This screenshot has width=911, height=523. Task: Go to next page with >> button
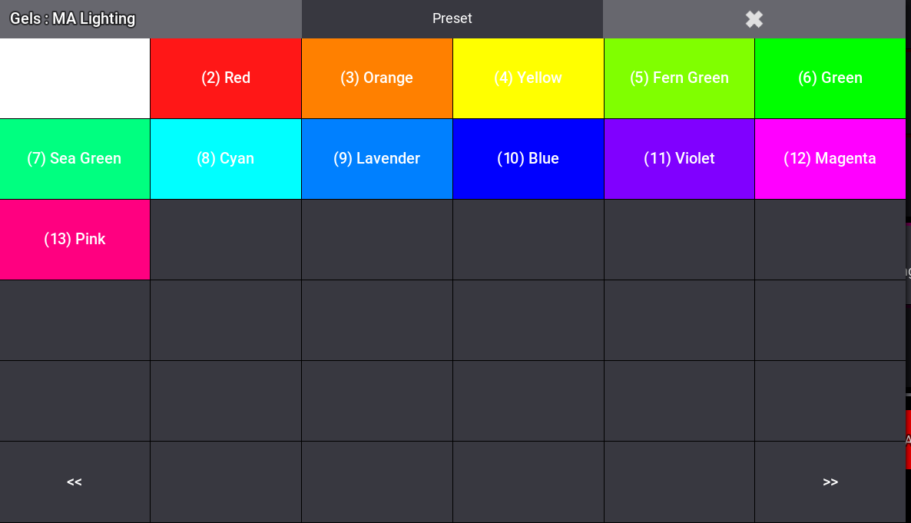tap(830, 482)
